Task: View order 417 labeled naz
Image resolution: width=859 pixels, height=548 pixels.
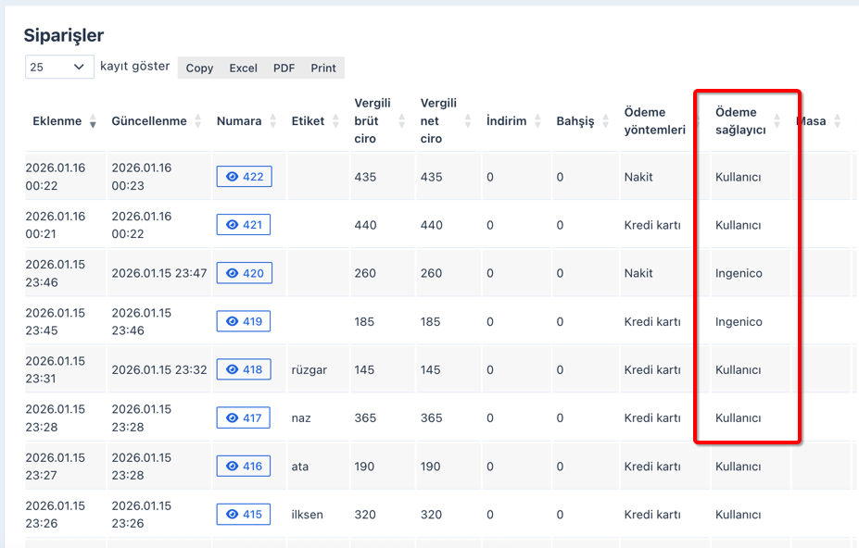Action: pyautogui.click(x=243, y=417)
